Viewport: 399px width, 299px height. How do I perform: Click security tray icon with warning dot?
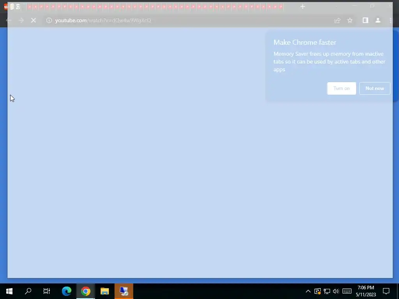point(318,291)
